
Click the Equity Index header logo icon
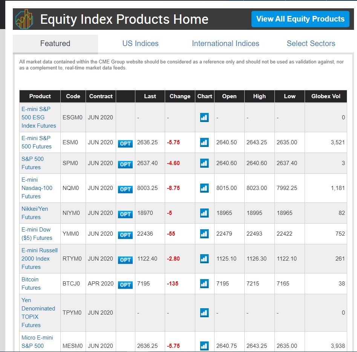[25, 19]
